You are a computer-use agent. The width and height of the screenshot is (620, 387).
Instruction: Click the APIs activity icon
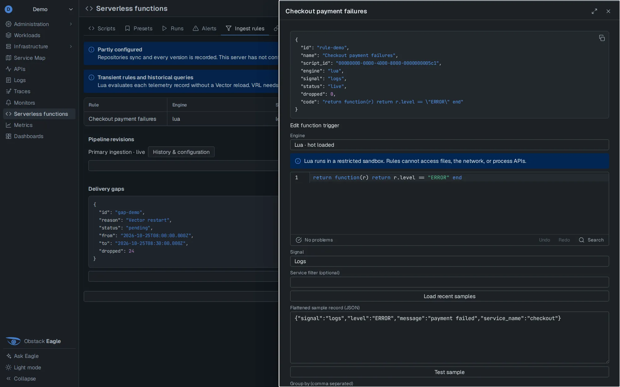pos(8,69)
